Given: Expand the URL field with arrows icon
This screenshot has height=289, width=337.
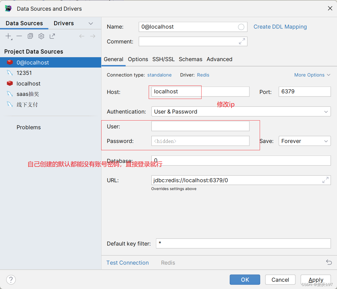Looking at the screenshot, I should pos(325,180).
